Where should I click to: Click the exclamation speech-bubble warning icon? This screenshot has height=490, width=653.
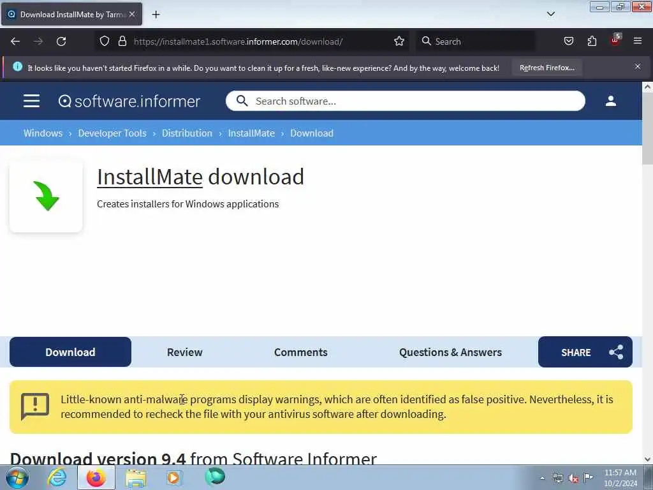35,406
